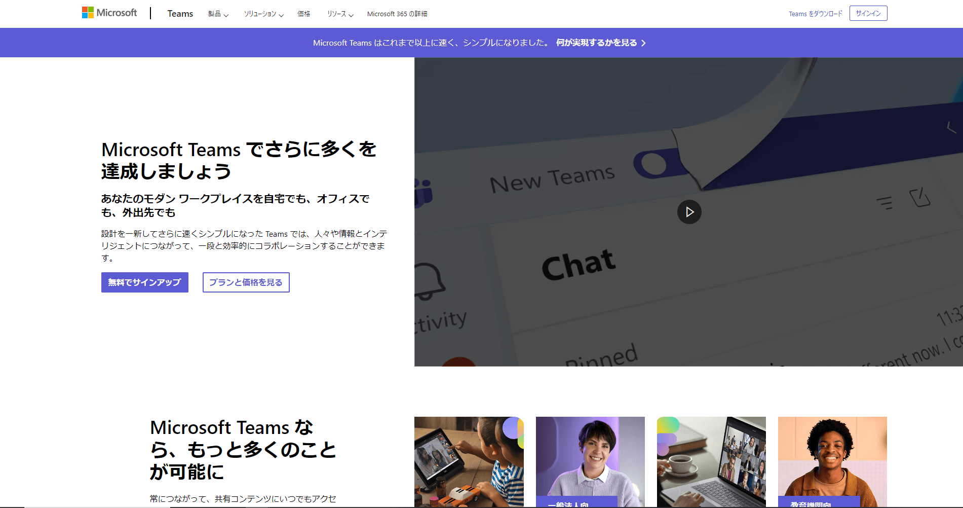The height and width of the screenshot is (508, 963).
Task: Click Teams をダウンロード link
Action: [x=816, y=14]
